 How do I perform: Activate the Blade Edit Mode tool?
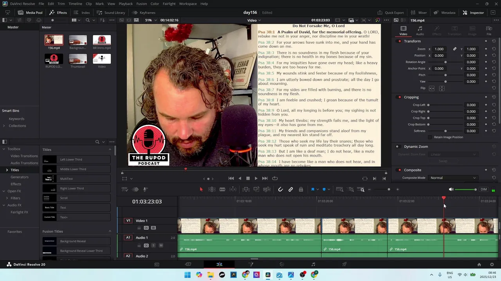click(x=222, y=189)
